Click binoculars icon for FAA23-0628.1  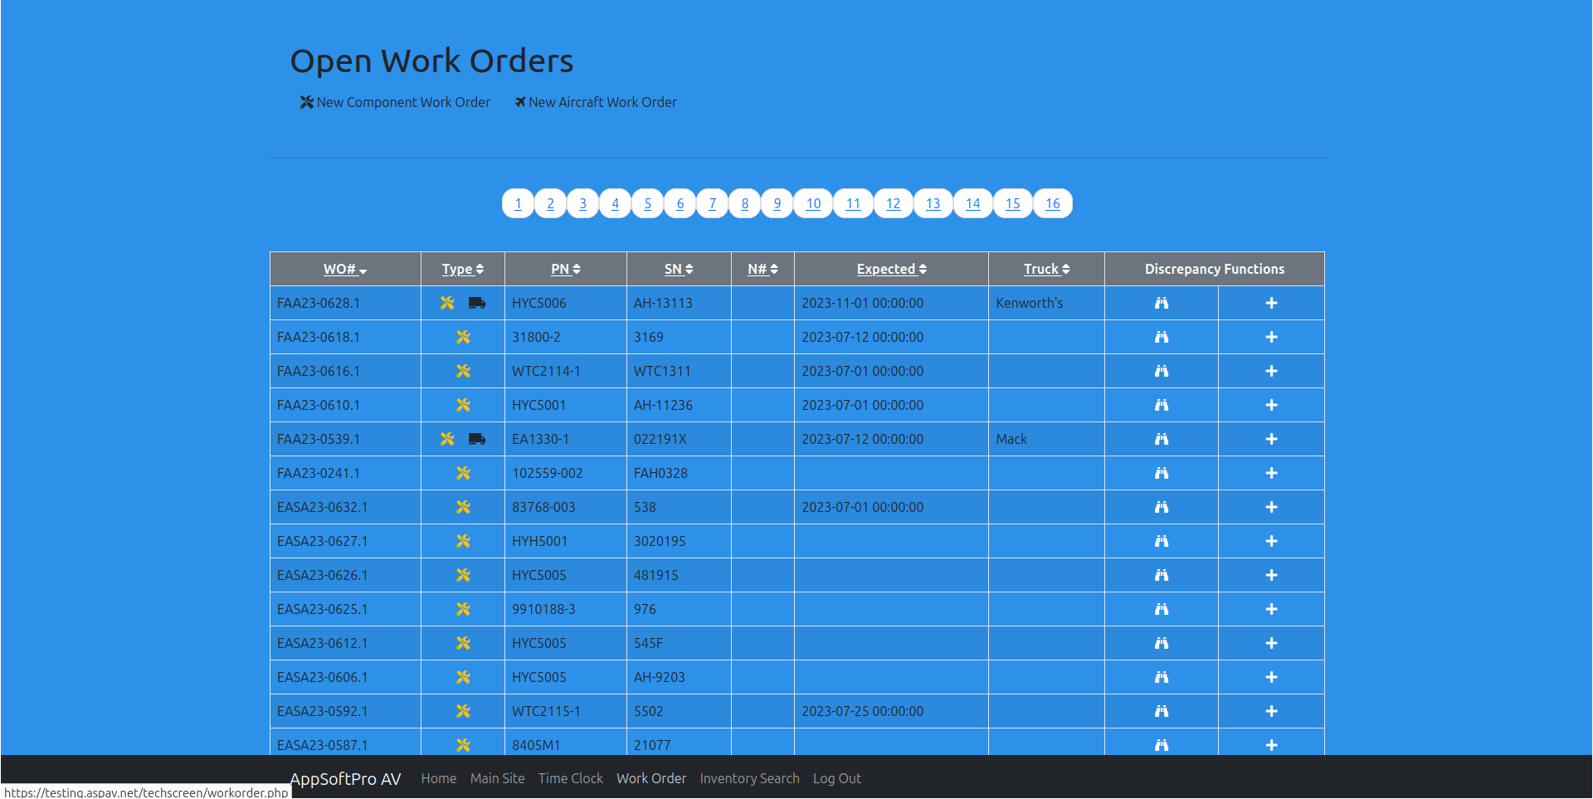tap(1161, 303)
